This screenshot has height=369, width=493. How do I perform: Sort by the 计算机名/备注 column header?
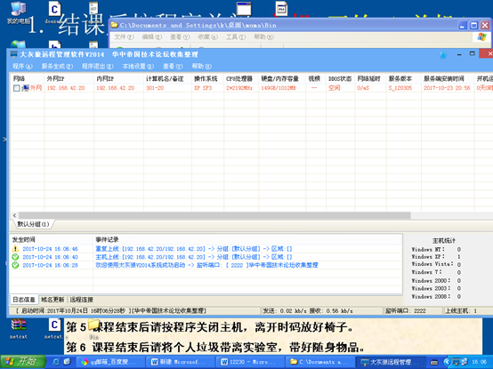point(167,78)
